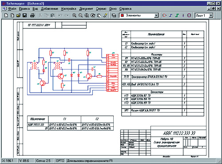Image resolution: width=222 pixels, height=164 pixels.
Task: Zoom in with the magnifier plus icon
Action: coord(74,16)
